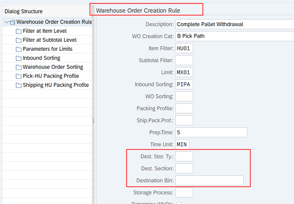The image size is (294, 204).
Task: Click folder icon beside Filter at Item Level
Action: tap(19, 31)
